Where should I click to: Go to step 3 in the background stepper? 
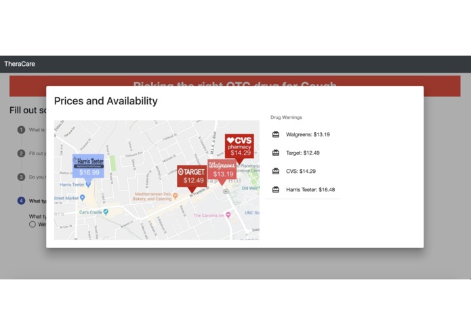tap(21, 177)
